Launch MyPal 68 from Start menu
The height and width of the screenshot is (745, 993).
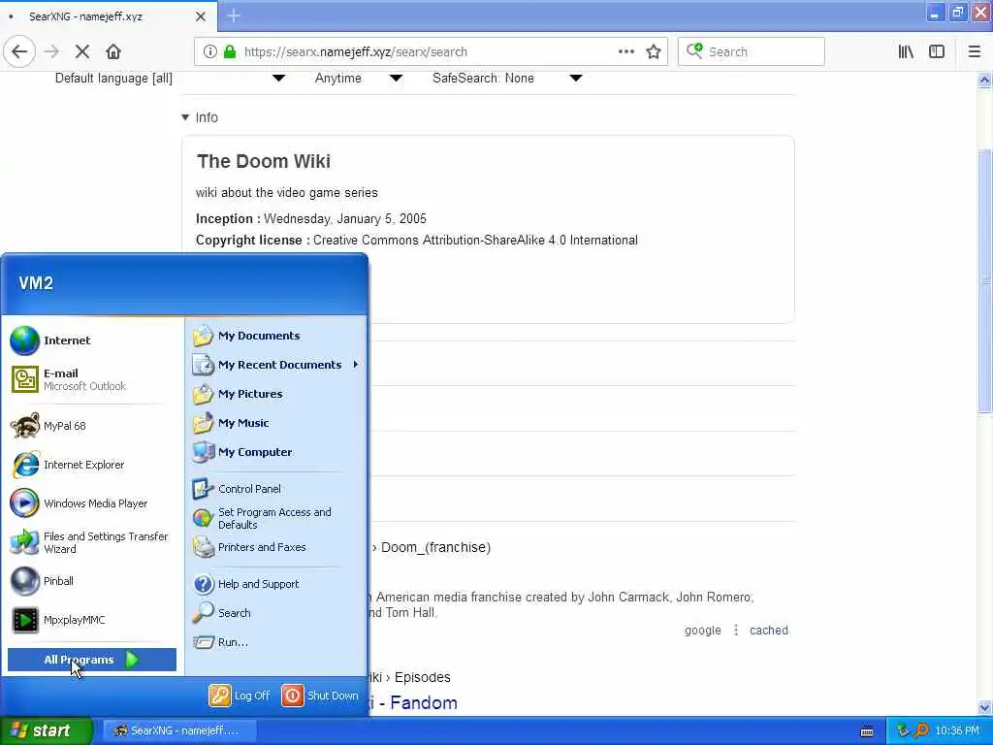coord(92,426)
